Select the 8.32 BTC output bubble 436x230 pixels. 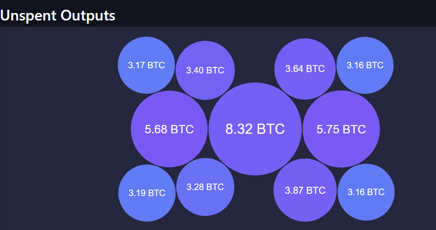click(255, 129)
